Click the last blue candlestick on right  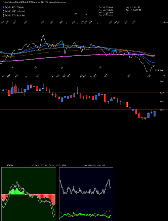[x=155, y=114]
